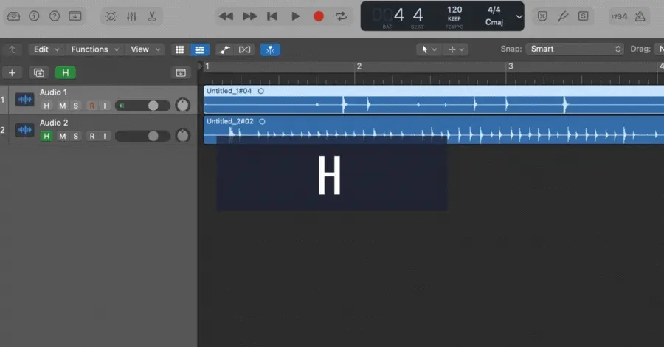
Task: Open the LCD display mode dropdown
Action: tap(519, 17)
